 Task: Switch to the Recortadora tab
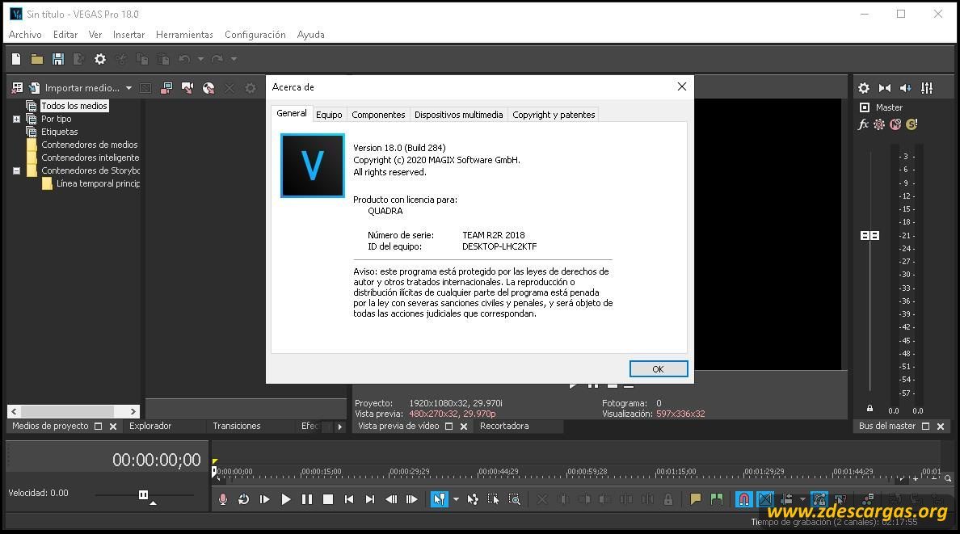click(x=504, y=427)
